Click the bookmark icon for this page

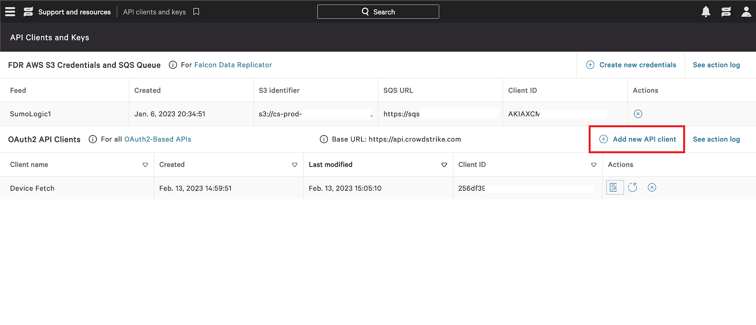(196, 12)
